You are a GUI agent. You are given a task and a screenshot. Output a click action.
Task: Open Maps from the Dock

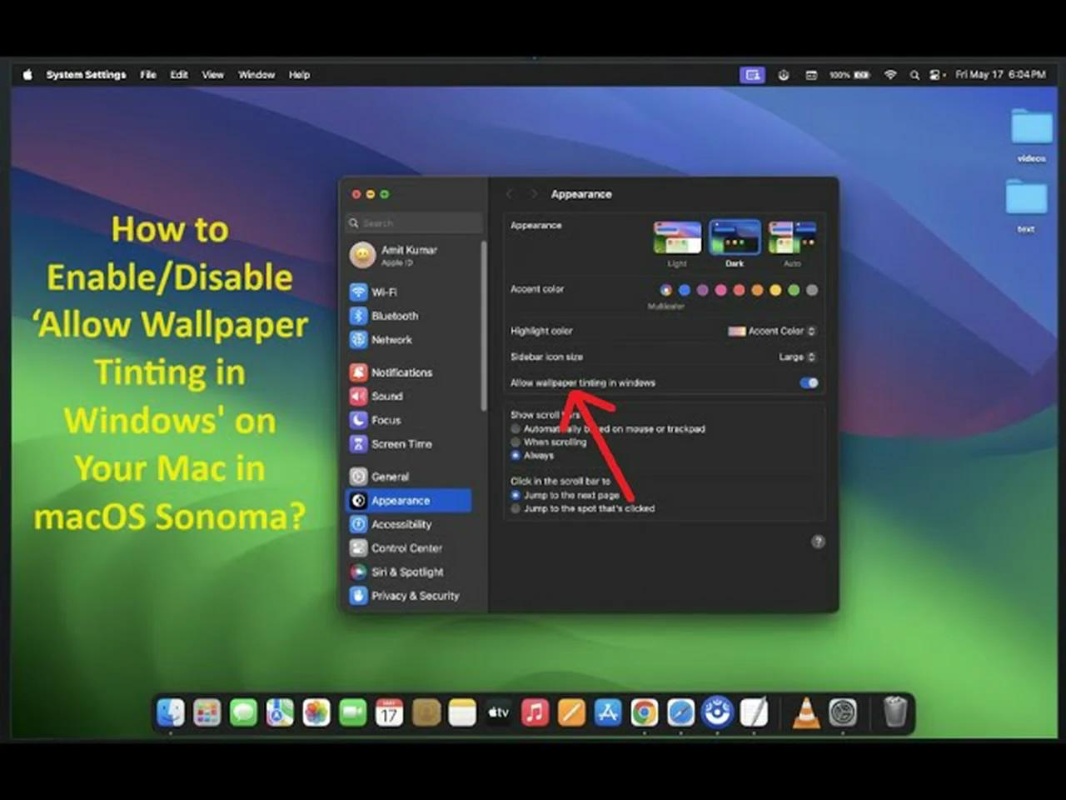pos(280,712)
